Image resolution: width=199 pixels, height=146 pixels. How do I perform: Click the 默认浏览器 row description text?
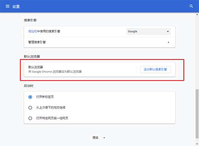[55, 72]
